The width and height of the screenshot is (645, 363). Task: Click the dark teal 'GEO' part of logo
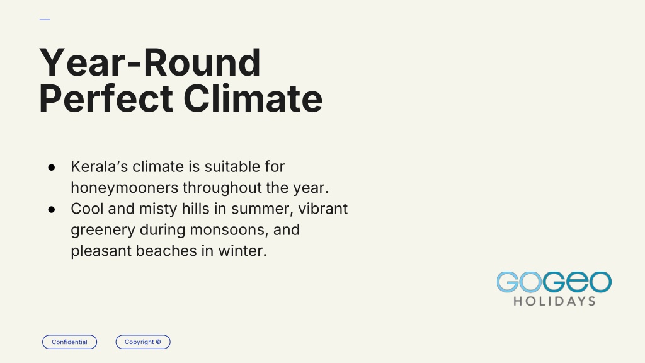pos(577,282)
